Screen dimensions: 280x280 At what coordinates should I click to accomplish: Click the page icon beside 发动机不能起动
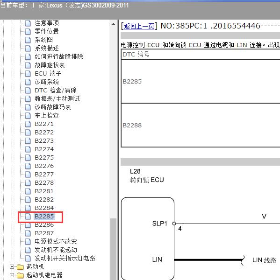tap(28, 250)
